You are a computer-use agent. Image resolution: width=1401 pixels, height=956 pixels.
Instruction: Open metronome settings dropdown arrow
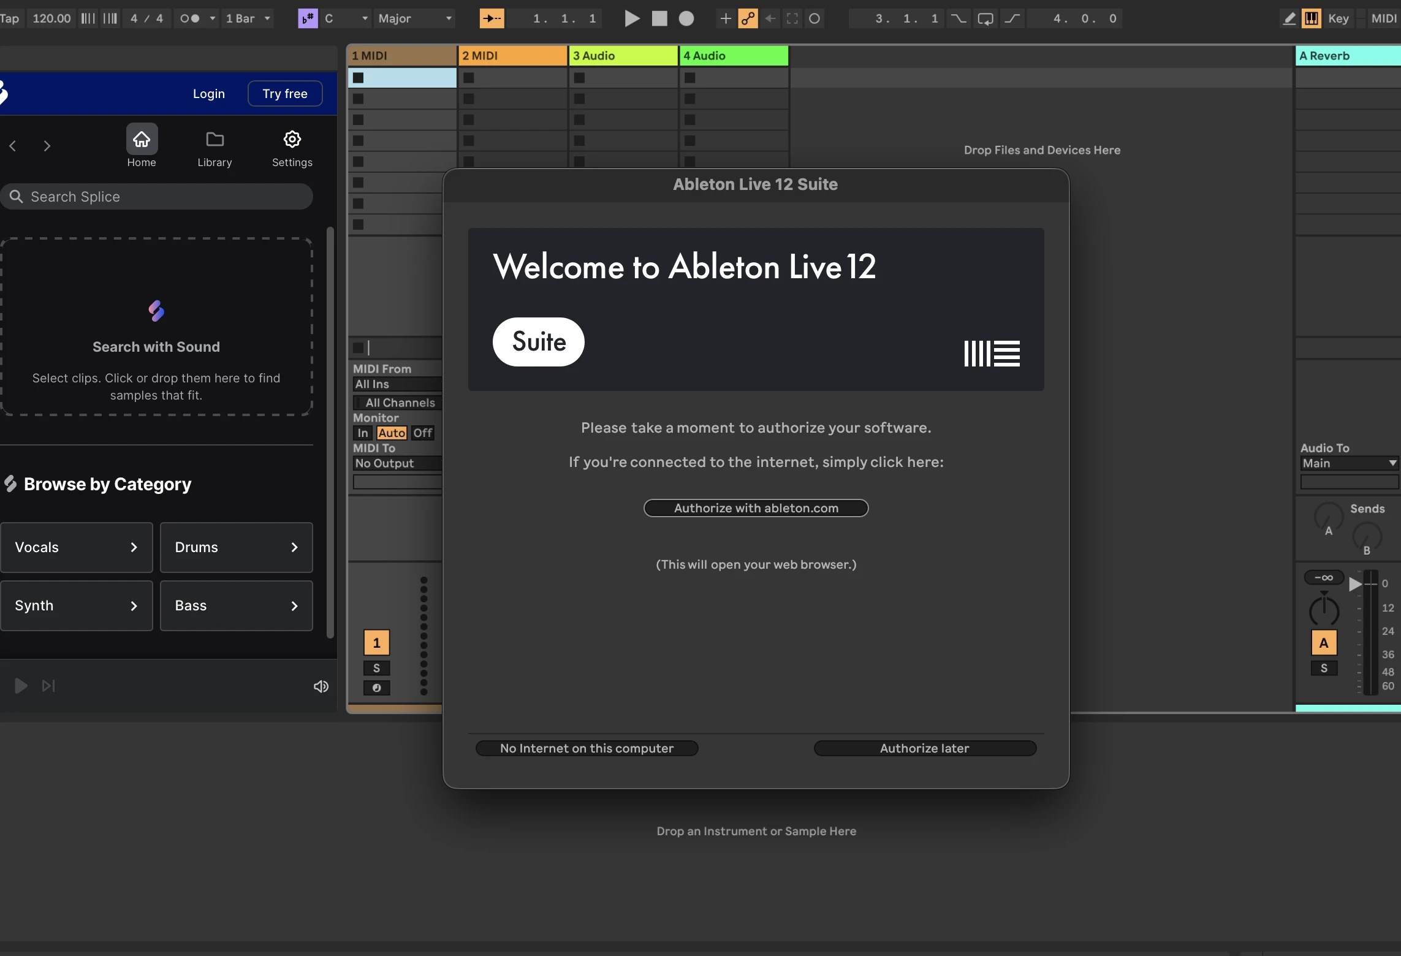[x=213, y=18]
